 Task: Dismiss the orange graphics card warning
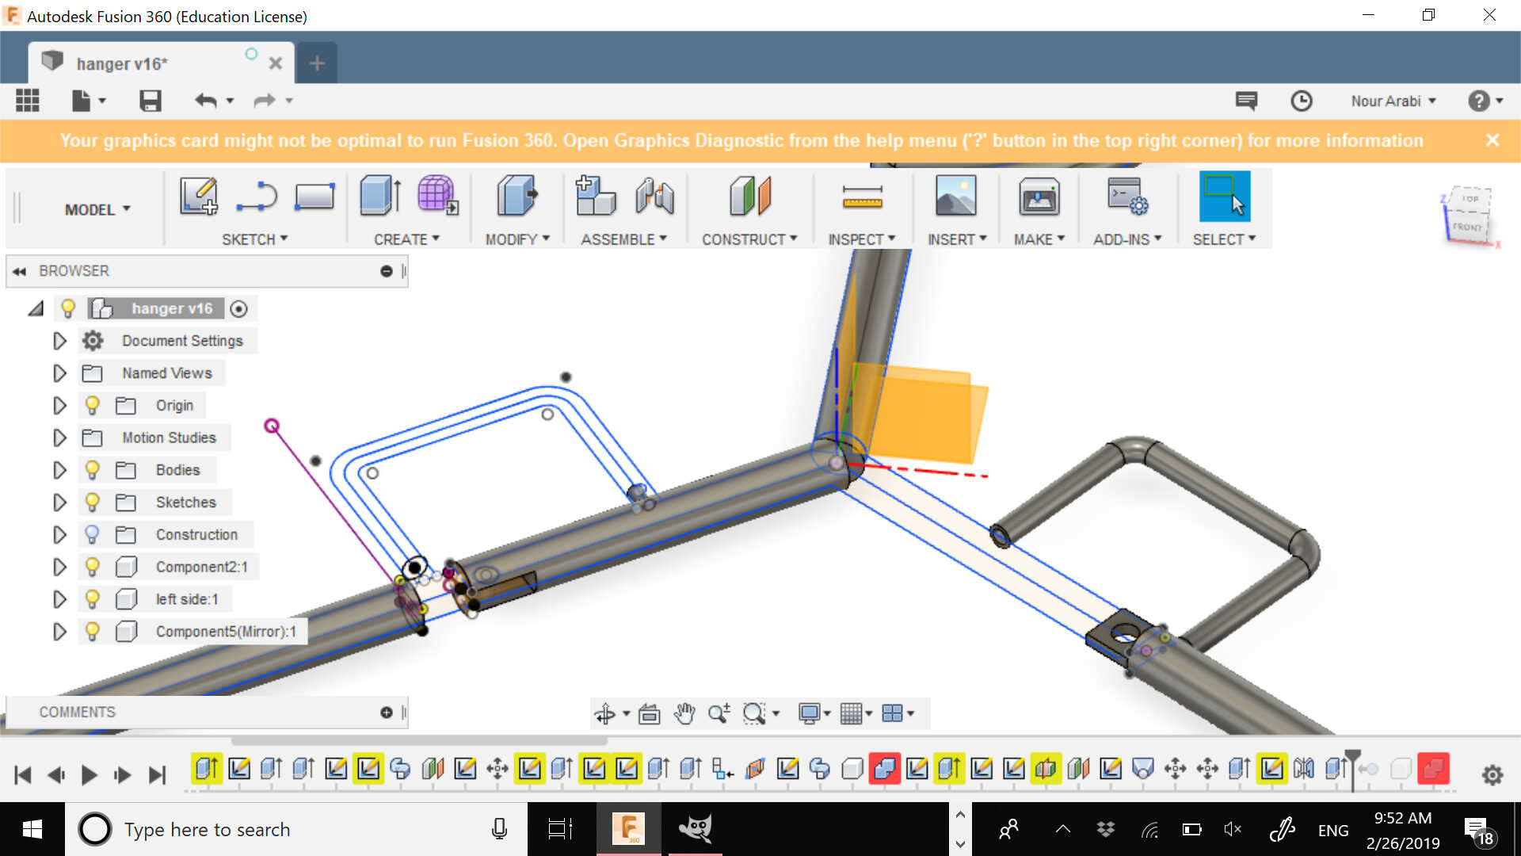[x=1492, y=140]
